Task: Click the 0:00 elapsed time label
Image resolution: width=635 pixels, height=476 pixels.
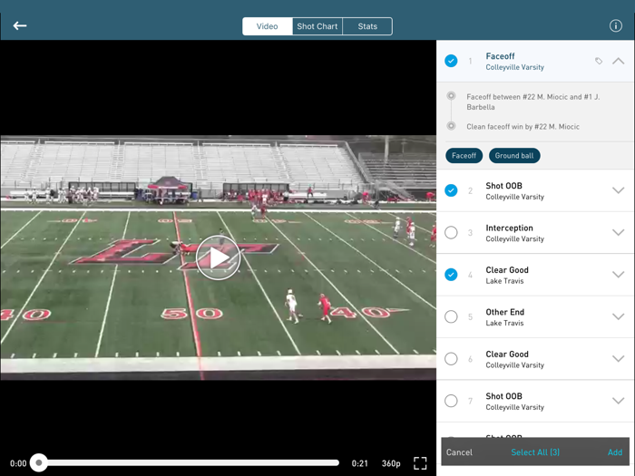Action: click(x=18, y=463)
